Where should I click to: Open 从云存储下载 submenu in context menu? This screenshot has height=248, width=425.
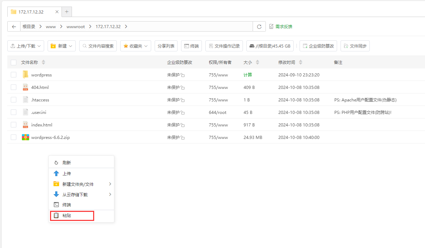coord(81,195)
